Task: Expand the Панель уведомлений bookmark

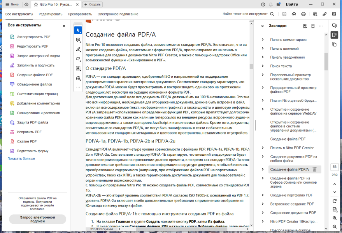Action: pos(263,57)
